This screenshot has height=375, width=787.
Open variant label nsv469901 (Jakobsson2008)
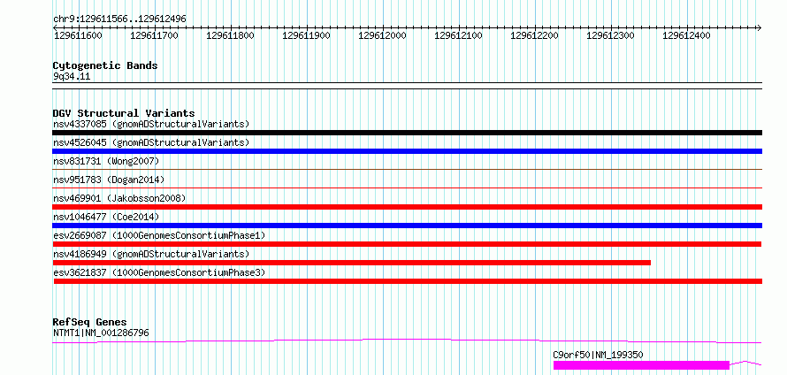click(119, 198)
